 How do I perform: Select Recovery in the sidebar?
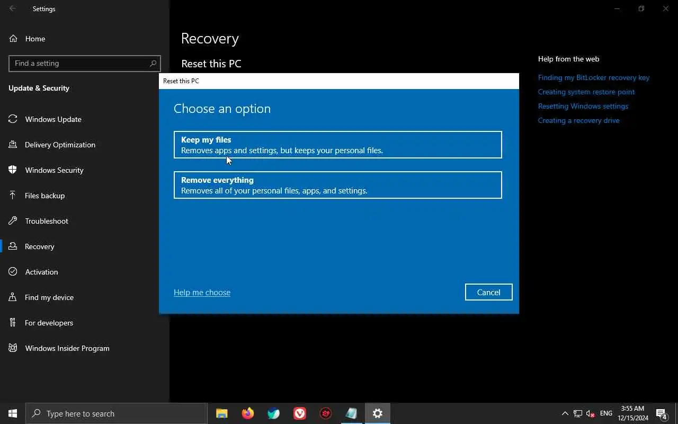tap(85, 246)
